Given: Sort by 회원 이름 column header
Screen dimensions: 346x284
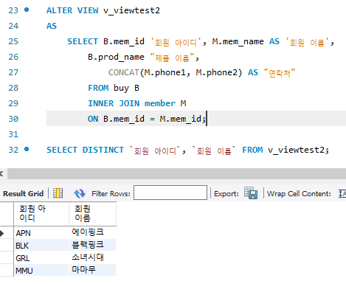Looking at the screenshot, I should point(92,214).
